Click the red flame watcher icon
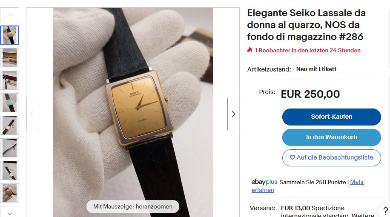This screenshot has width=390, height=217. coord(250,50)
